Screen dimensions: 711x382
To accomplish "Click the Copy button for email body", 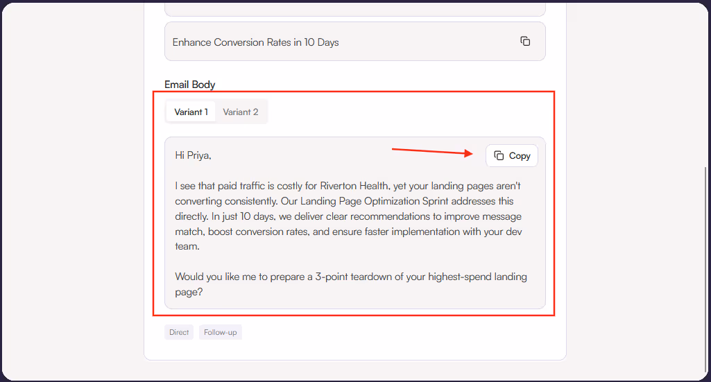I will [x=511, y=156].
